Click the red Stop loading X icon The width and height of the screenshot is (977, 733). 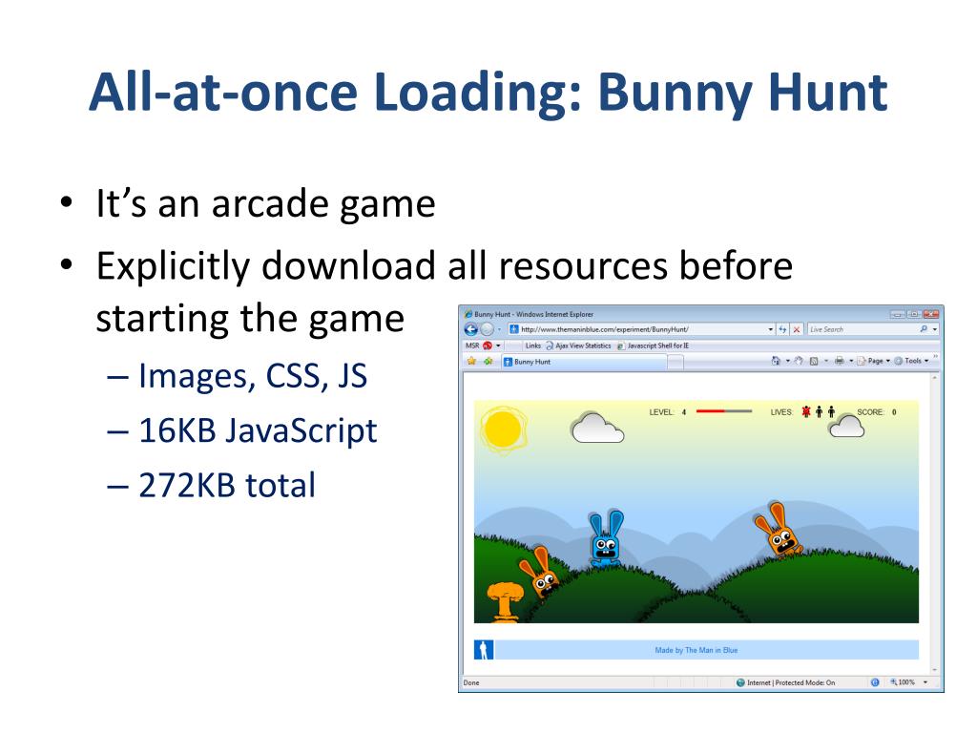[x=797, y=329]
